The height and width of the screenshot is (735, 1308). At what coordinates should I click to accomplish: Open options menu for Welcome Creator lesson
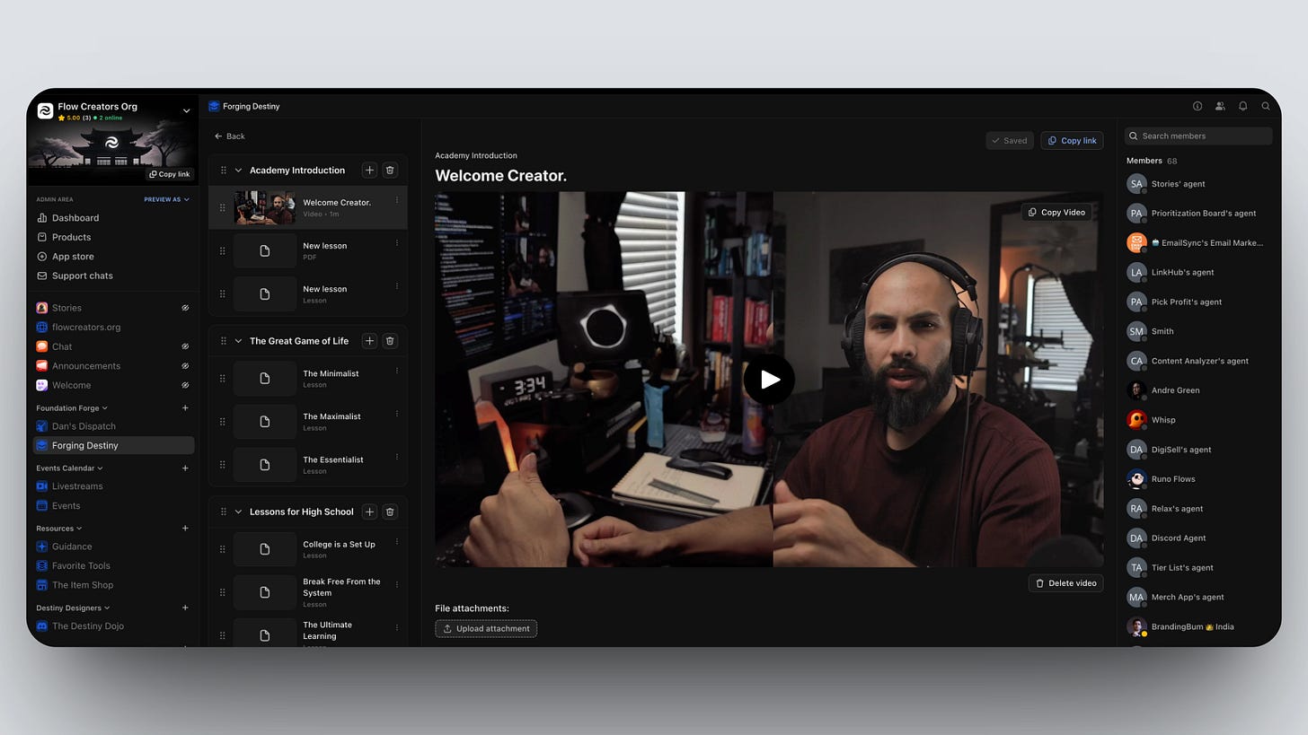click(397, 200)
